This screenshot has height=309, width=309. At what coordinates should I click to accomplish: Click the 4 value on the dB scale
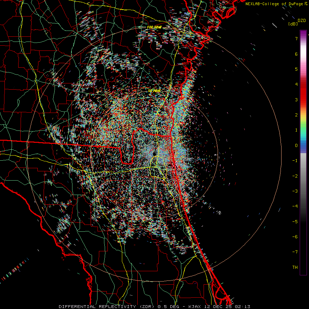pos(296,84)
